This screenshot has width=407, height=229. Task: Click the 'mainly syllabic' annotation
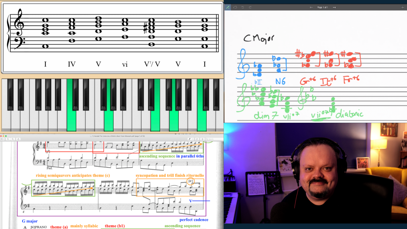click(x=84, y=226)
